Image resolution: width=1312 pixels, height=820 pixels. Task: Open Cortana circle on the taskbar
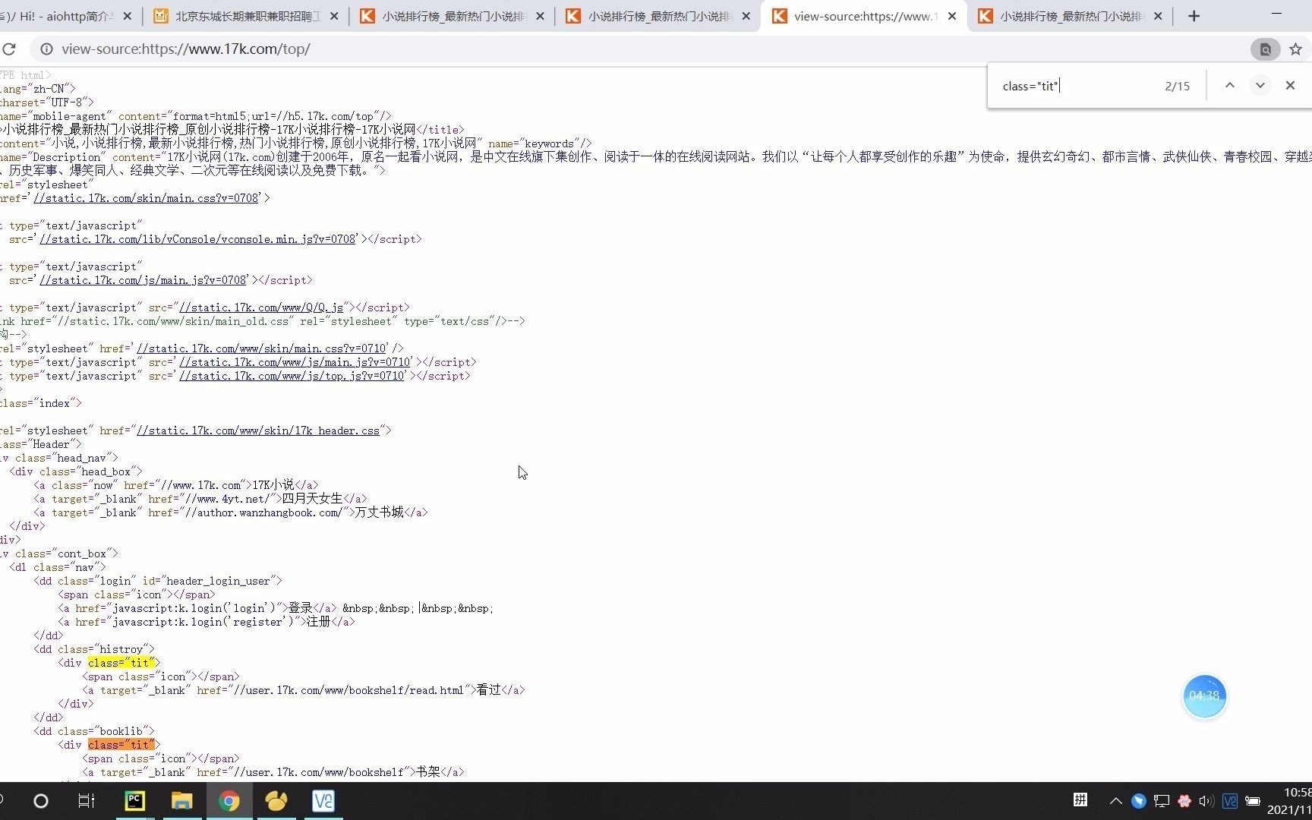(41, 801)
